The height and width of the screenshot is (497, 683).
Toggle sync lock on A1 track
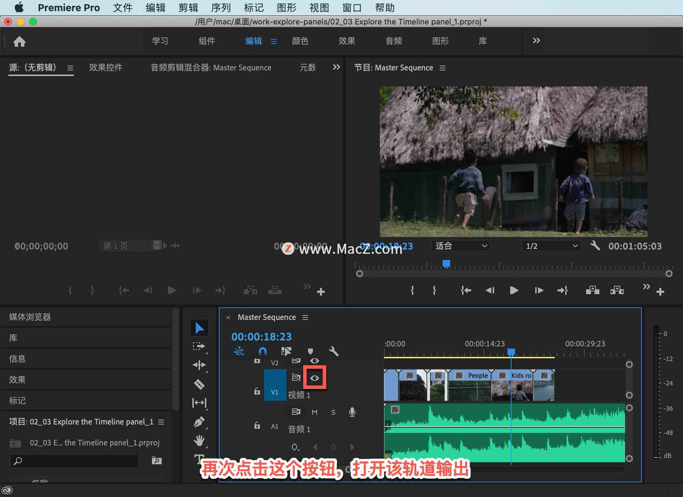point(296,412)
